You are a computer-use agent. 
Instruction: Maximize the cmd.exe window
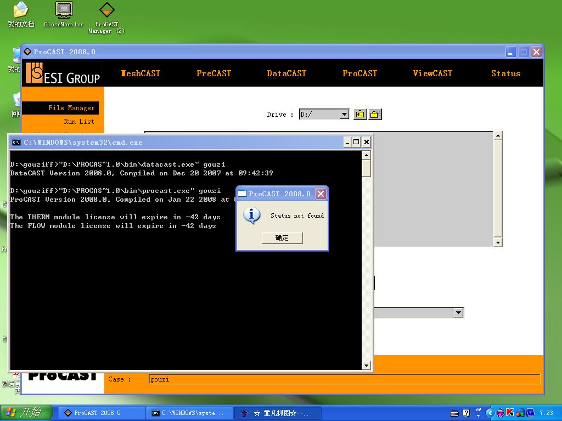pos(356,142)
